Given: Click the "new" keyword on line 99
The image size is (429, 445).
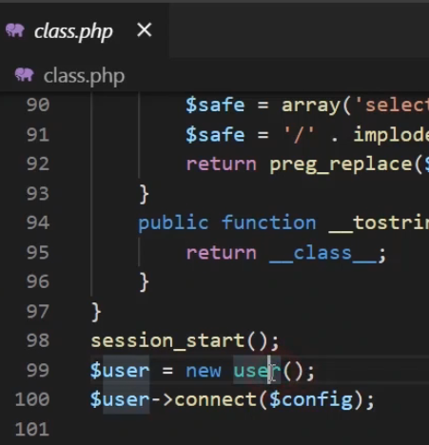Looking at the screenshot, I should click(x=204, y=371).
